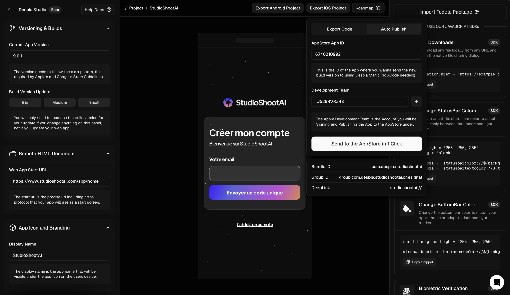This screenshot has width=510, height=295.
Task: Select Big build version update
Action: [x=25, y=102]
